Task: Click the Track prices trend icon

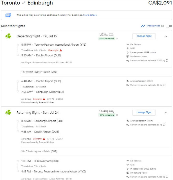Action: tap(143, 26)
